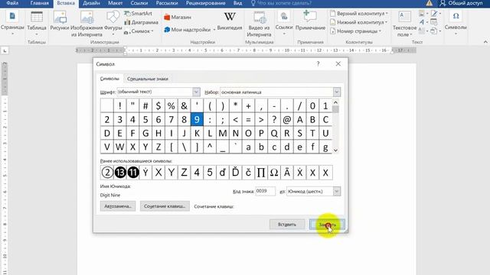Pick Ā from recently used symbols
Viewport: 490px width, 275px height.
point(287,173)
